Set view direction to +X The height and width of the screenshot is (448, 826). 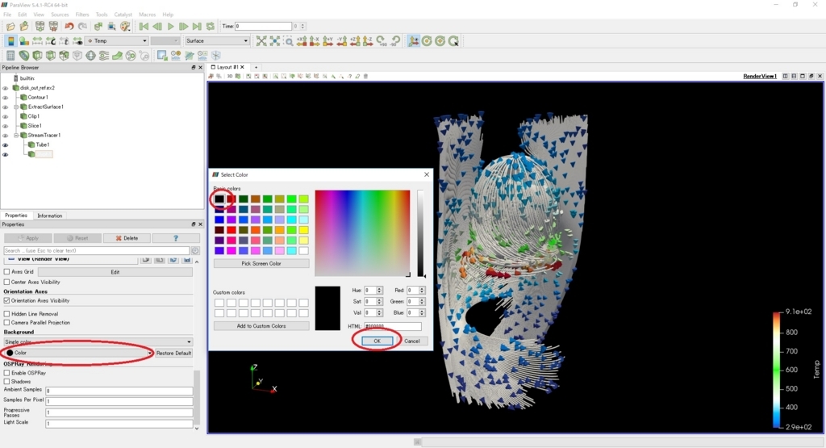click(302, 41)
